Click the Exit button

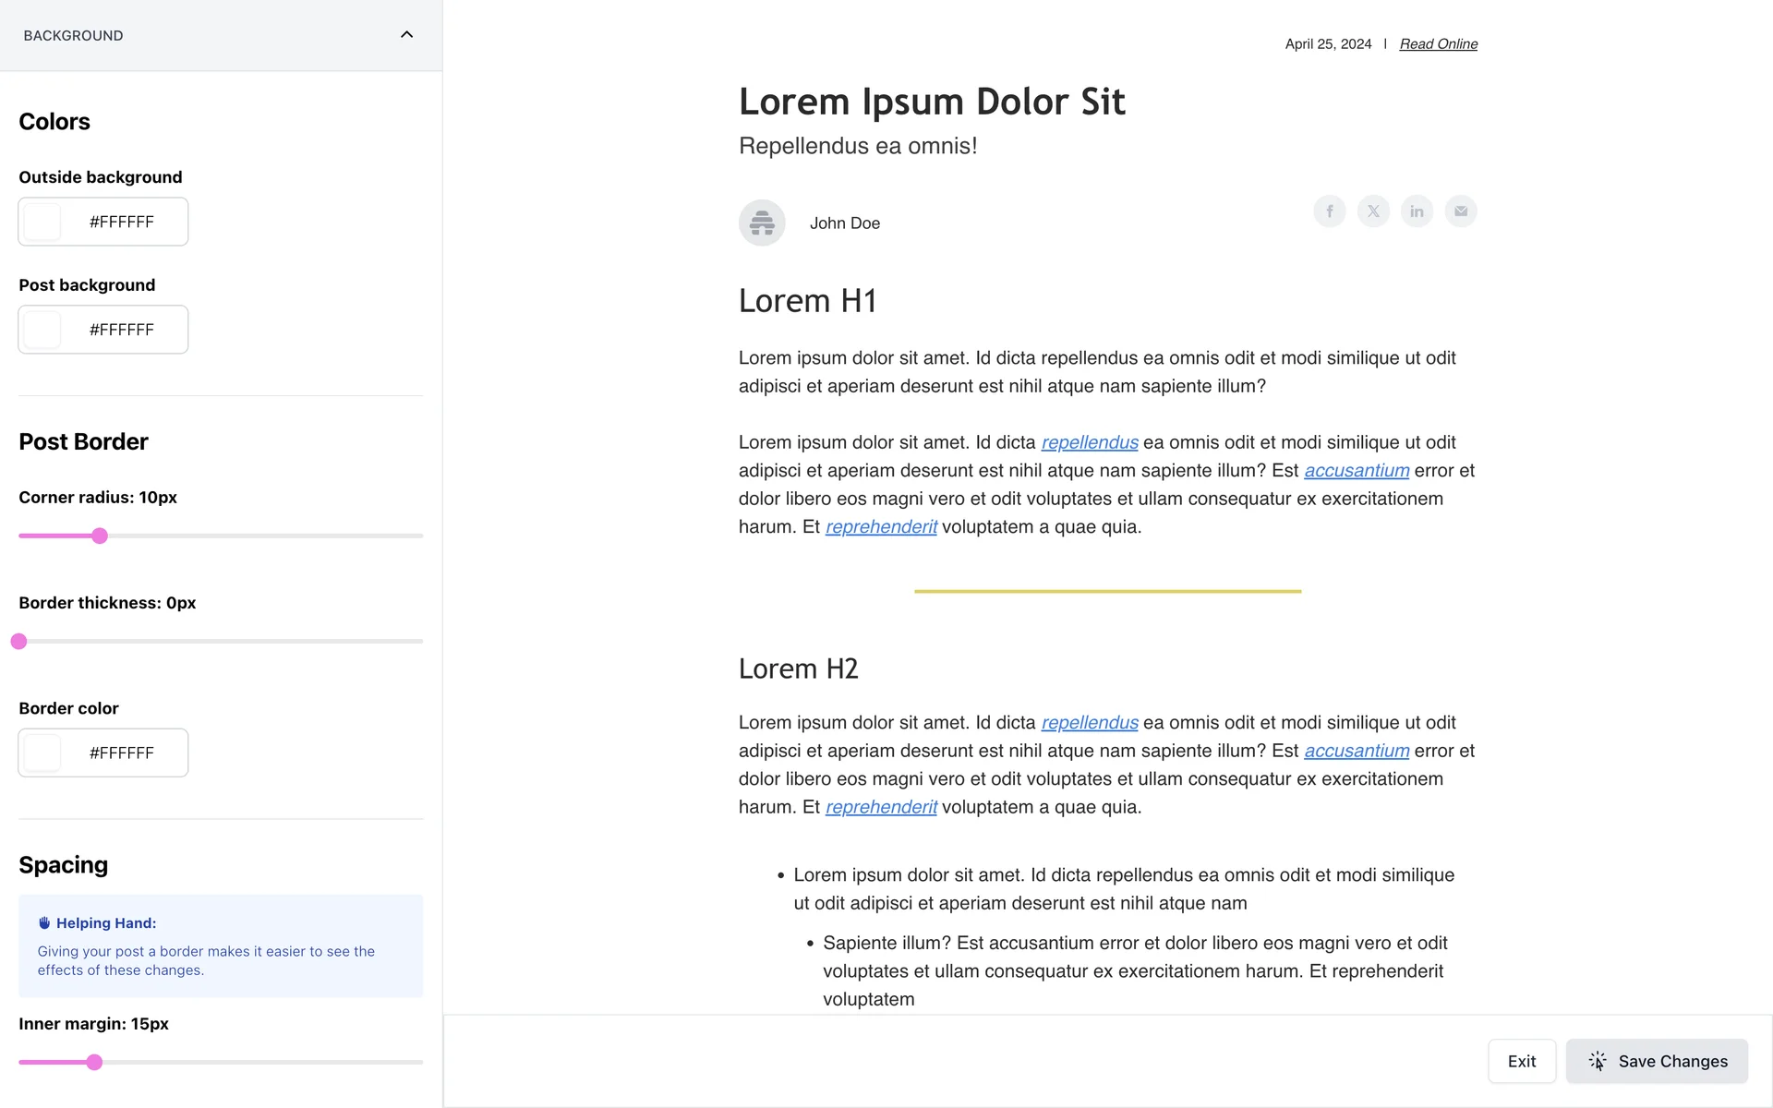1521,1061
